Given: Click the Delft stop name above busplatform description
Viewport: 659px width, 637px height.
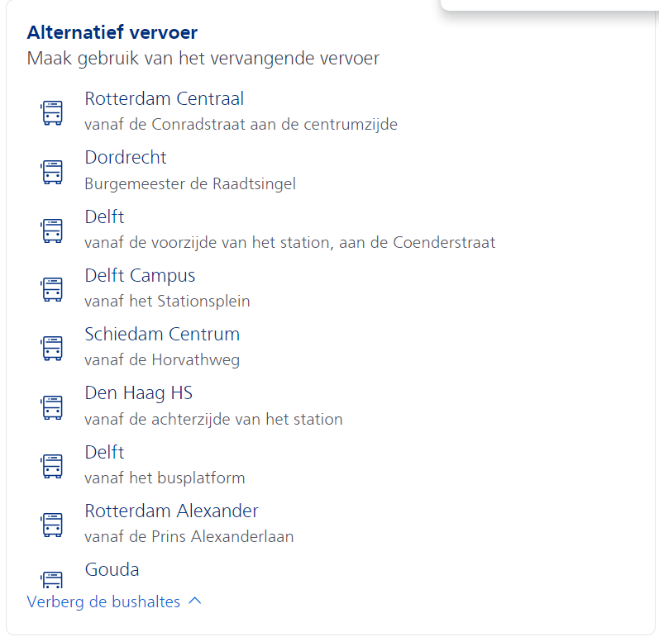Looking at the screenshot, I should click(104, 453).
